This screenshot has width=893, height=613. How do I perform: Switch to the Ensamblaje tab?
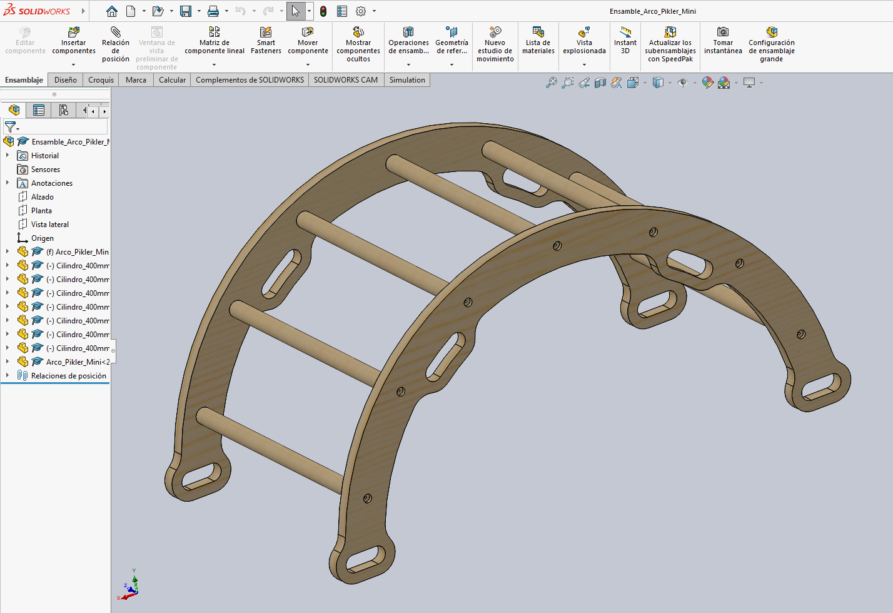coord(24,79)
